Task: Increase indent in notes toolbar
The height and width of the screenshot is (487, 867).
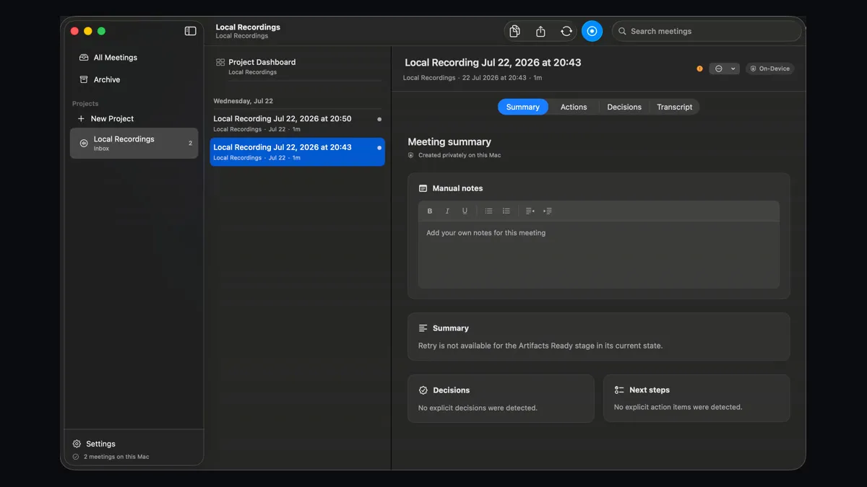Action: tap(548, 211)
